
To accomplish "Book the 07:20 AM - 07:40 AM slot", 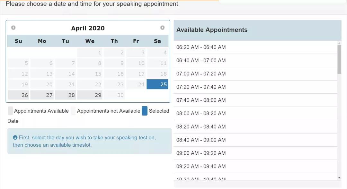I will [201, 87].
